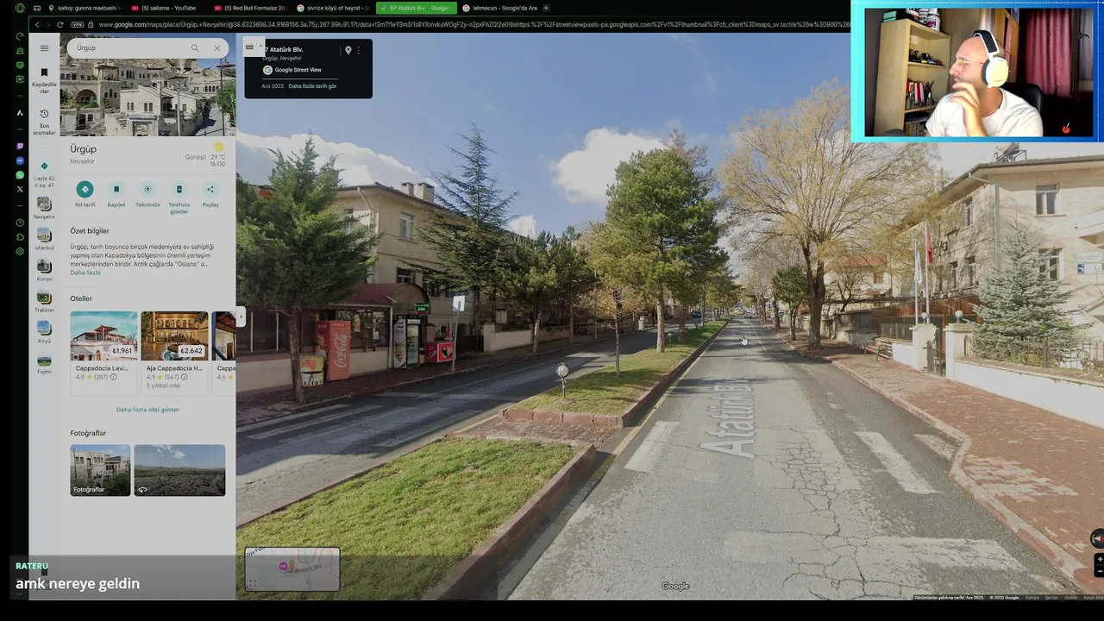This screenshot has height=621, width=1104.
Task: Switch to kailoş gunma maebashi tab
Action: click(84, 8)
